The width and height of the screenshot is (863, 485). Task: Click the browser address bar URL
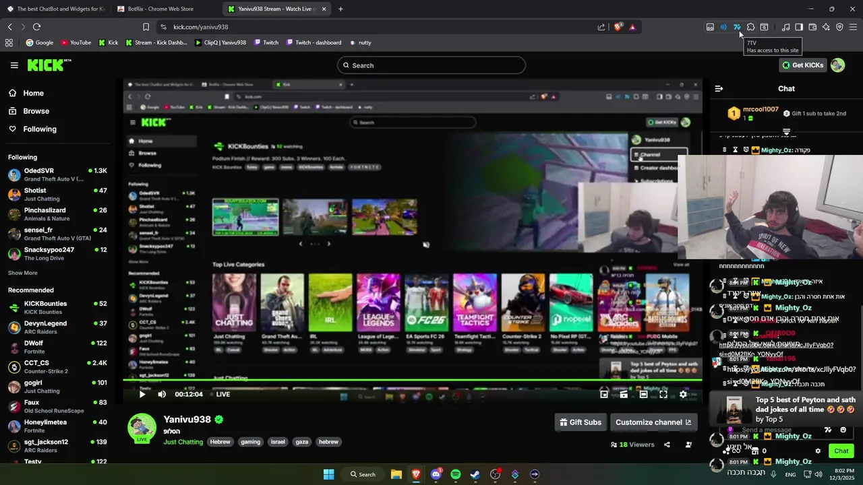click(200, 27)
